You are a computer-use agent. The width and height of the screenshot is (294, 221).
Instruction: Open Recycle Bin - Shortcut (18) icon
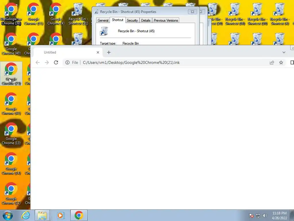[x=235, y=14]
